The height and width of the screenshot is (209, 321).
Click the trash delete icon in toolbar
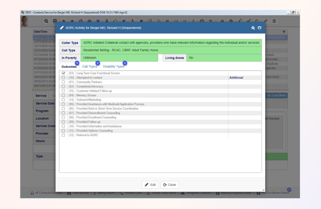(x=274, y=21)
